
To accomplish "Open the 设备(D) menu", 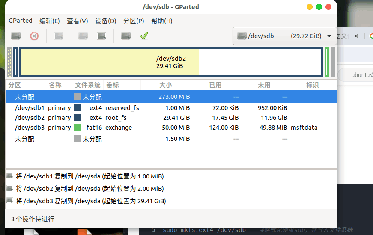I will 106,21.
